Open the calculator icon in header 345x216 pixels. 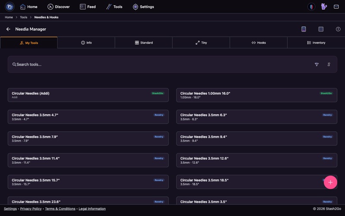click(x=304, y=29)
